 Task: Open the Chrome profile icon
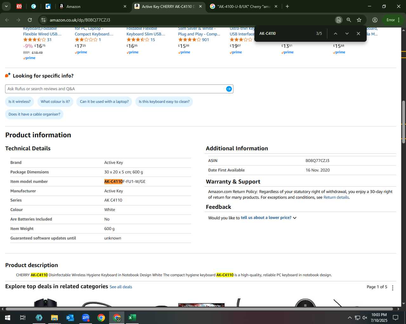375,20
